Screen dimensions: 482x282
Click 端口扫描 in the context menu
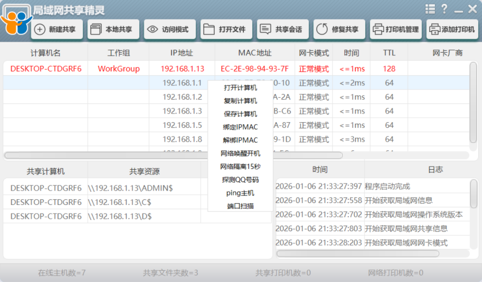pyautogui.click(x=240, y=206)
